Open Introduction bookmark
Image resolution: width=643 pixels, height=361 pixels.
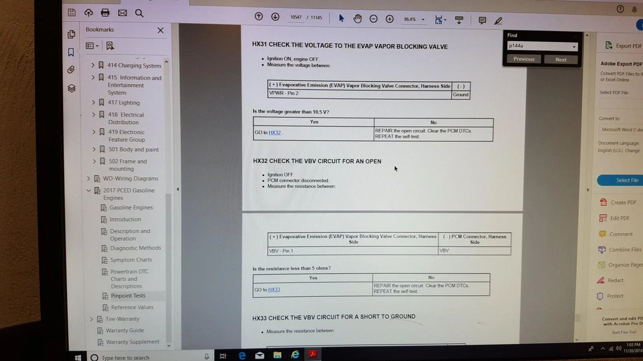coord(125,219)
